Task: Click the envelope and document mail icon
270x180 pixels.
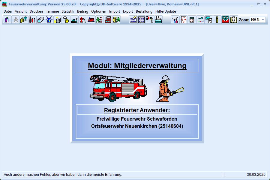Action: click(209, 19)
